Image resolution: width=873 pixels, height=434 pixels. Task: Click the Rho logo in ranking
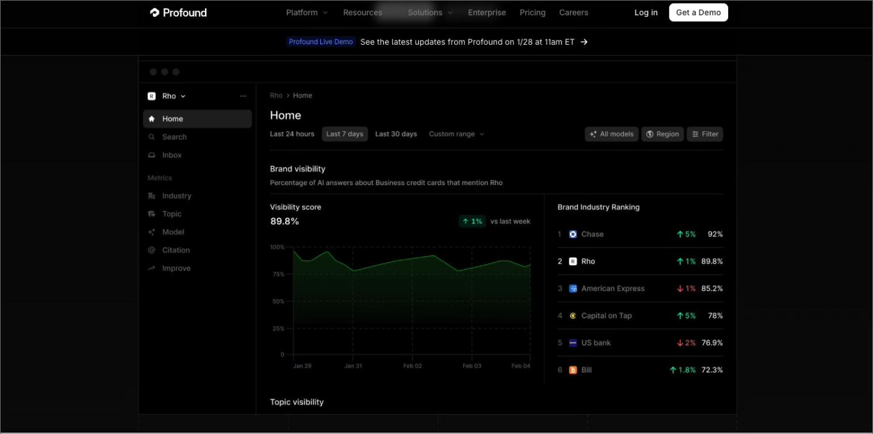coord(573,261)
